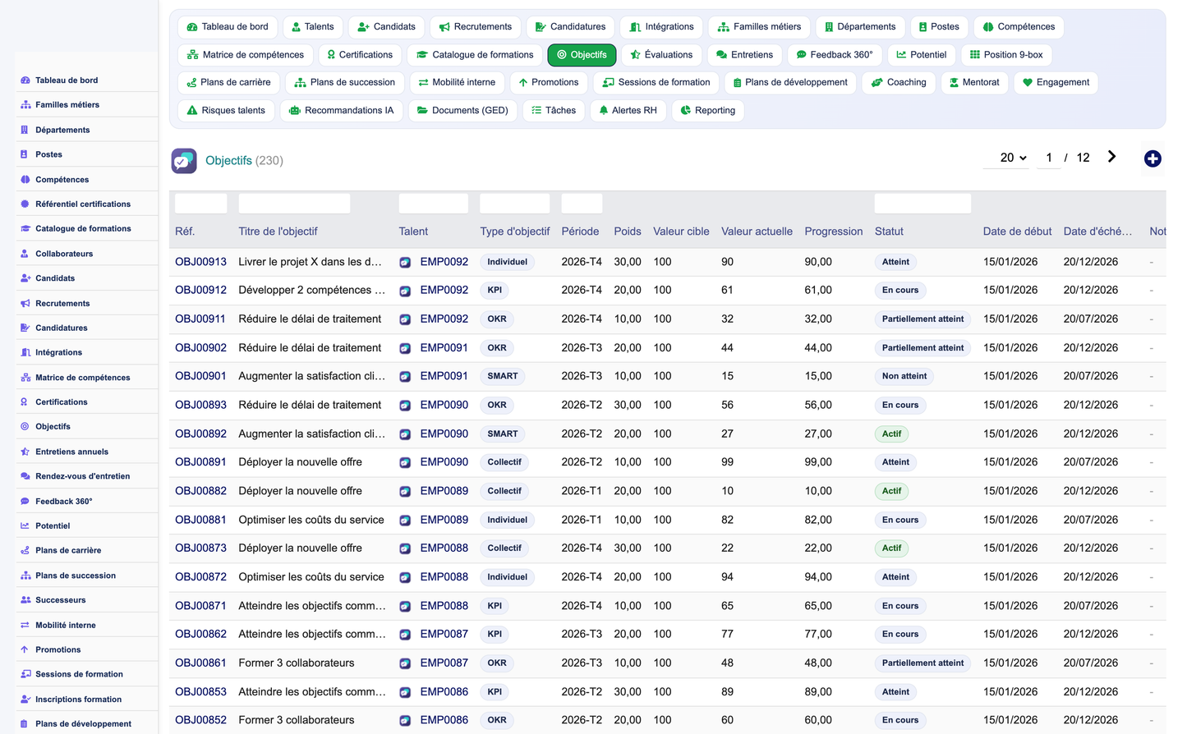Click the page number field showing 1
Image resolution: width=1187 pixels, height=734 pixels.
pos(1049,158)
